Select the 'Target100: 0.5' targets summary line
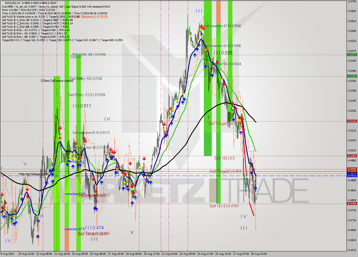The width and height of the screenshot is (358, 257). (62, 40)
